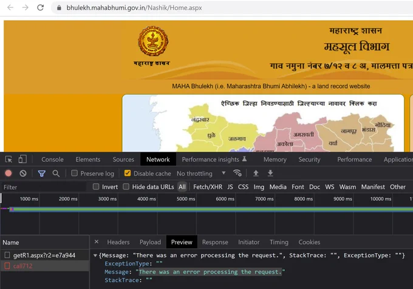
Task: Close the request details pane
Action: point(97,242)
